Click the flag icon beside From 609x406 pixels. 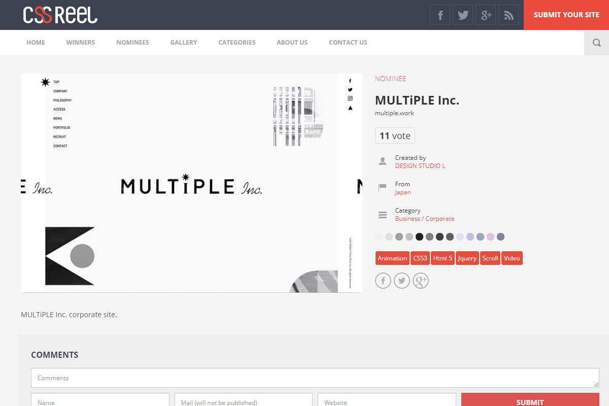[383, 188]
